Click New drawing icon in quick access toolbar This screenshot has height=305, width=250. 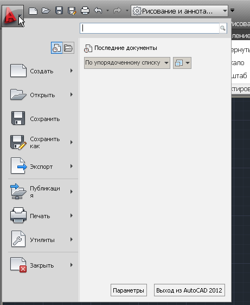(x=33, y=11)
